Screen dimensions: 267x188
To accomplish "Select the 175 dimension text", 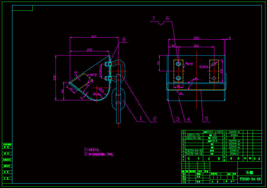I will pyautogui.click(x=89, y=50).
